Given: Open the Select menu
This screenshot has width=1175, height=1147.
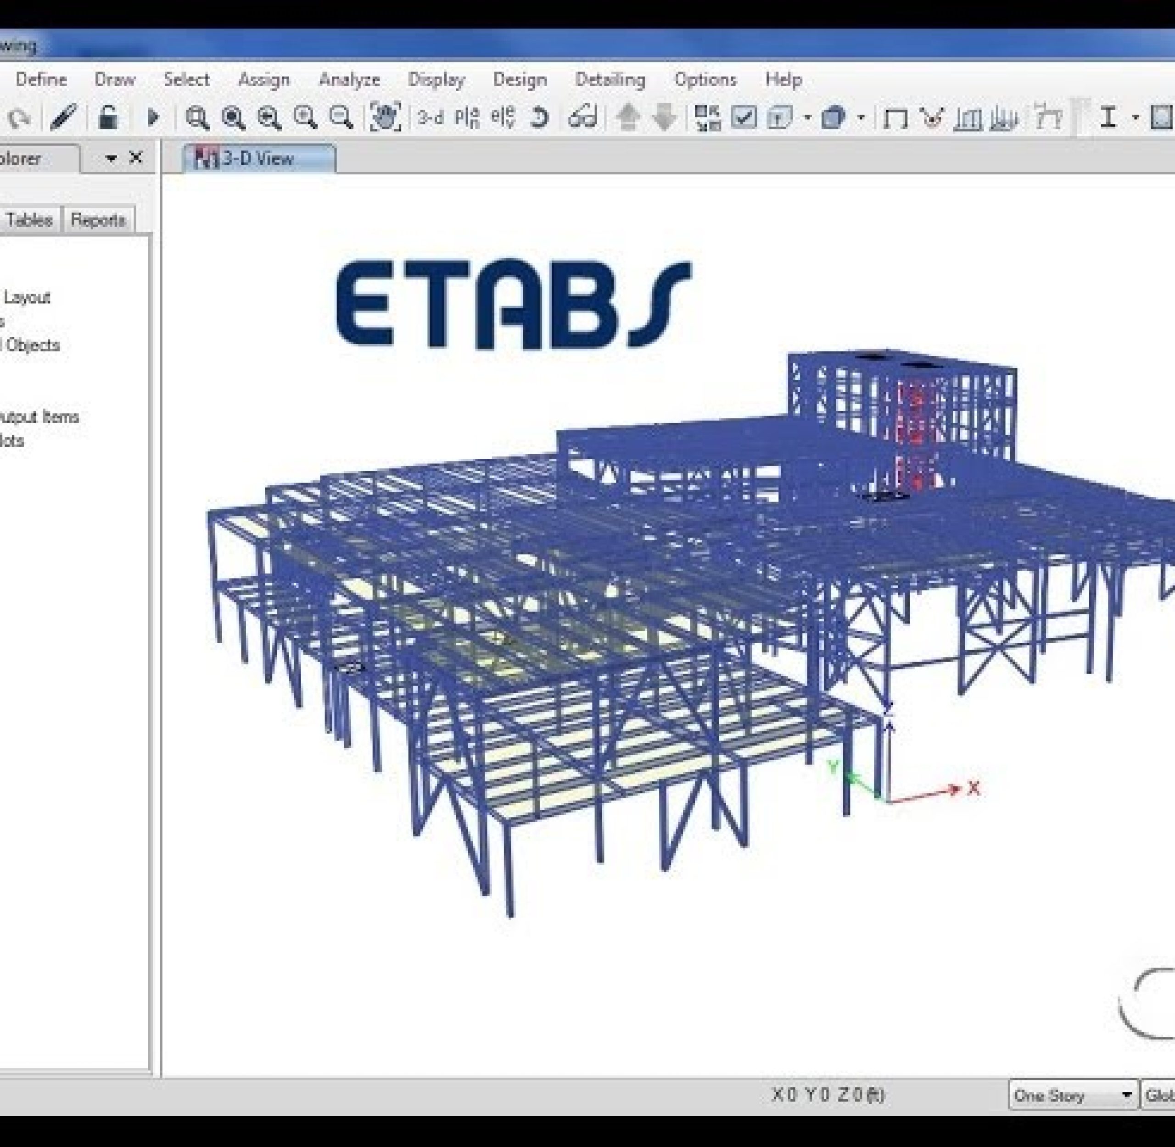Looking at the screenshot, I should [x=186, y=79].
